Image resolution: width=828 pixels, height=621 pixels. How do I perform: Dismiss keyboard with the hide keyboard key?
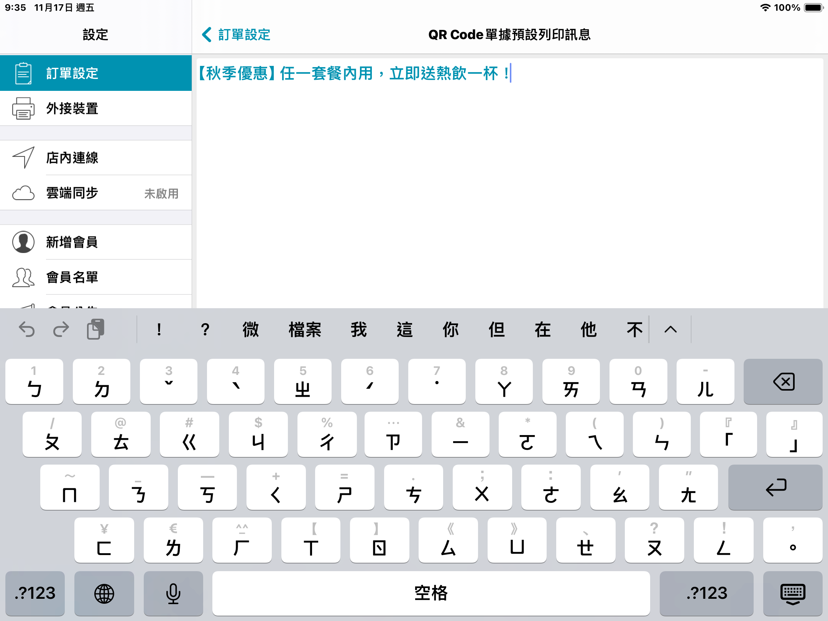coord(794,593)
